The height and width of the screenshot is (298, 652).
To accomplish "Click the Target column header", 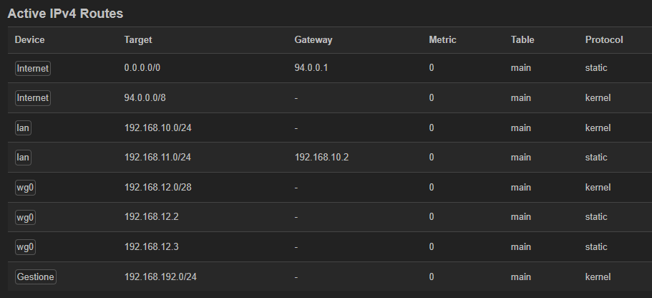I will (138, 39).
